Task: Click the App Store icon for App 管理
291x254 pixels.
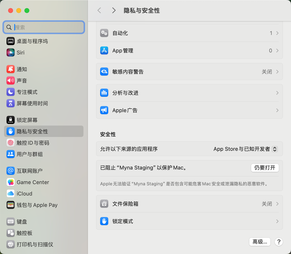Action: pos(104,51)
